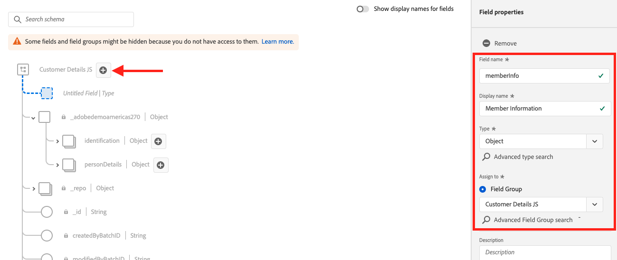Click the schema root tree icon
The image size is (617, 260).
click(23, 70)
